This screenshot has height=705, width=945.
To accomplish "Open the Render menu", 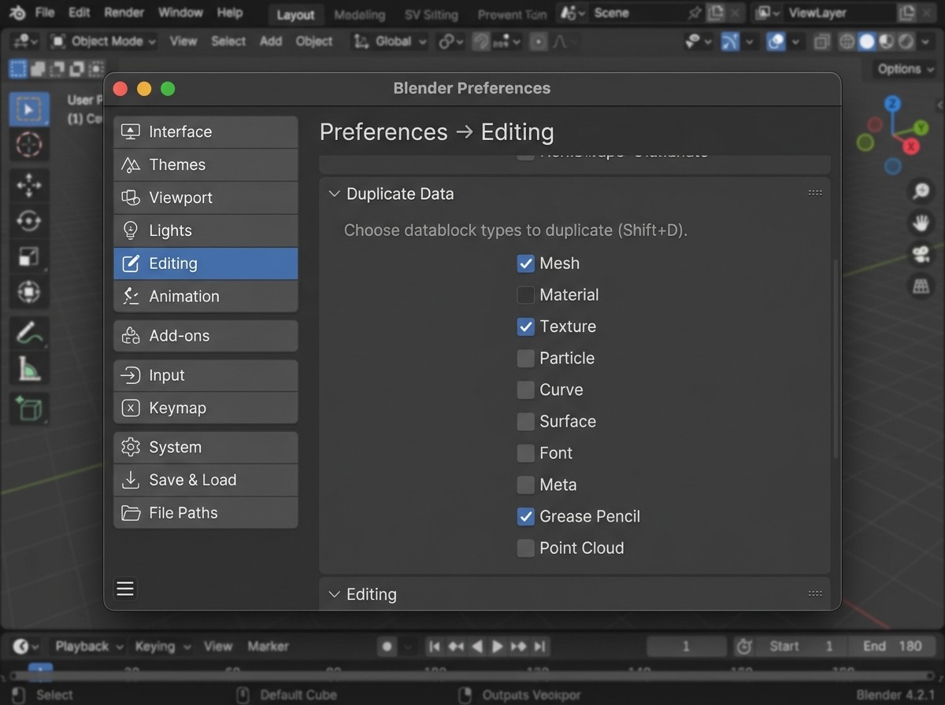I will point(124,13).
